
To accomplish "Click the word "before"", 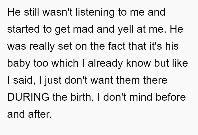I will point(171,97).
